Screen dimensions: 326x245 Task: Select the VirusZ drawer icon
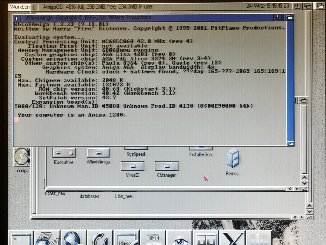pos(133,166)
